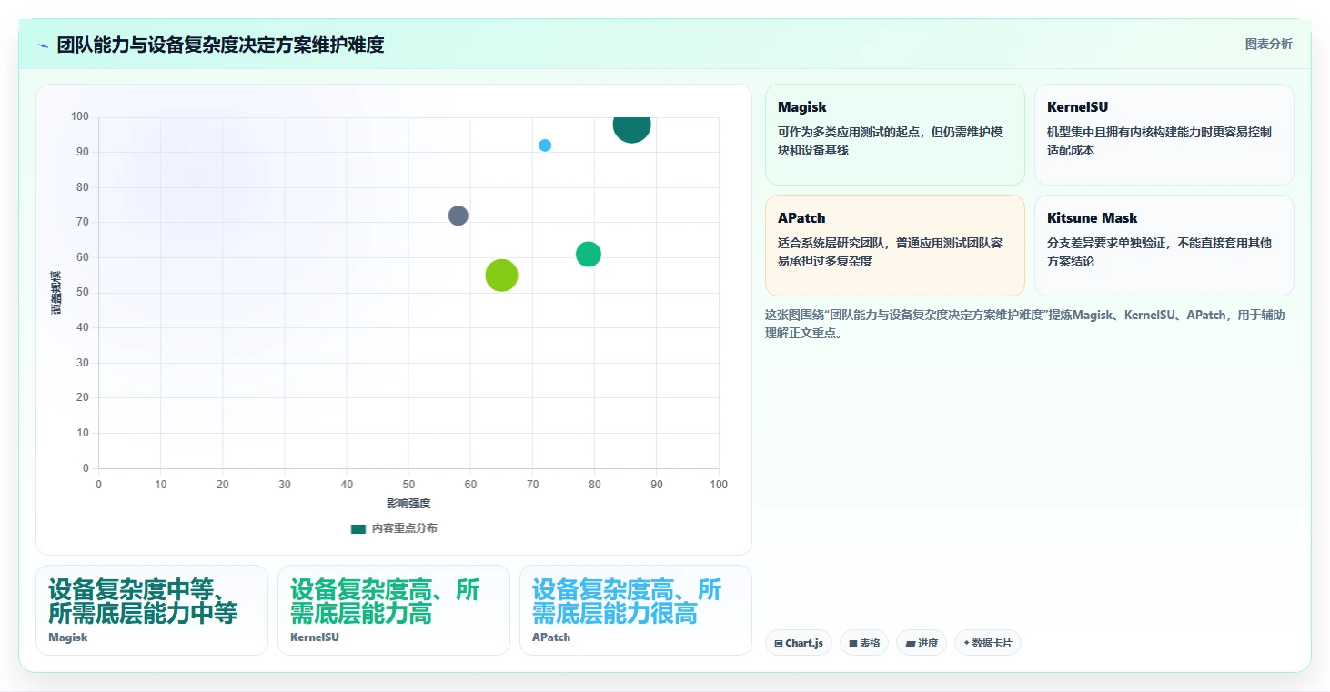Open the Magisk description card
Viewport: 1330px width, 692px height.
[x=895, y=135]
